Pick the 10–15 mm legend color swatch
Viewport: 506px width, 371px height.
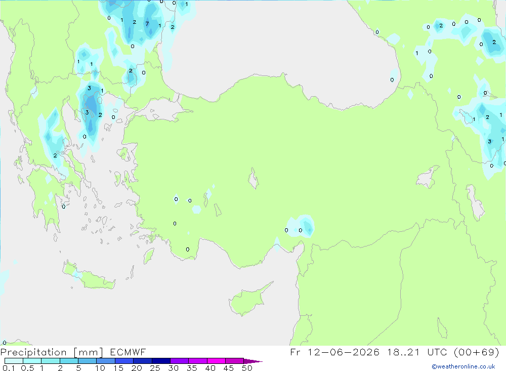106,361
